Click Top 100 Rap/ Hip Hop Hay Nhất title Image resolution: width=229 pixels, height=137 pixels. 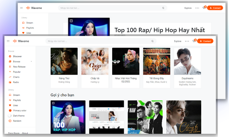pos(160,30)
